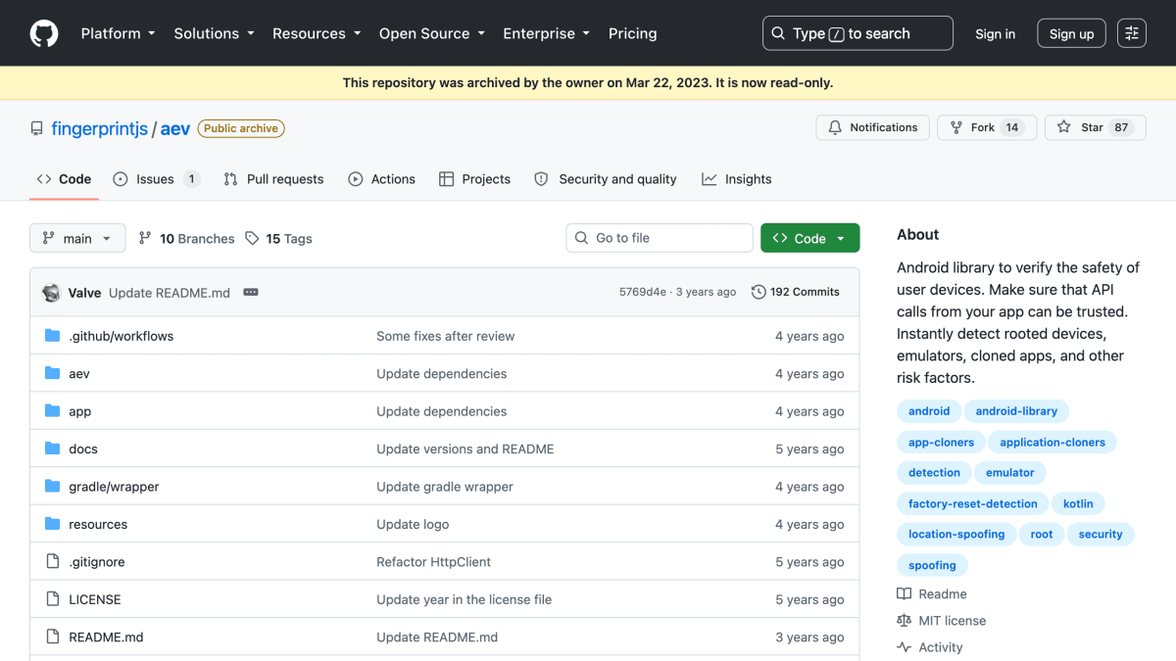Click the fork icon in Fork button
Screen dimensions: 1176x661
click(x=956, y=127)
